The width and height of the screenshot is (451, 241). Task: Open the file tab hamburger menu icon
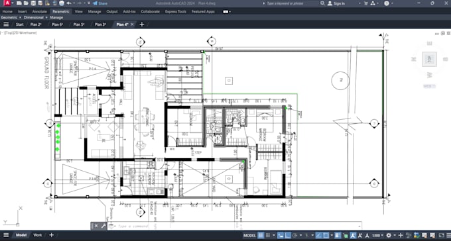6,24
